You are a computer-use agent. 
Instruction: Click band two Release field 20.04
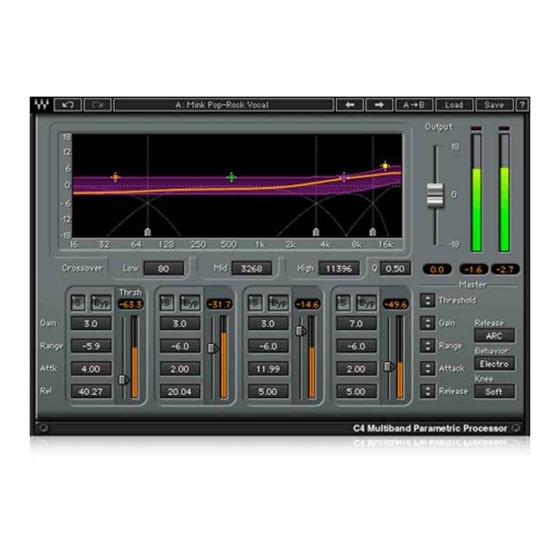pyautogui.click(x=180, y=392)
